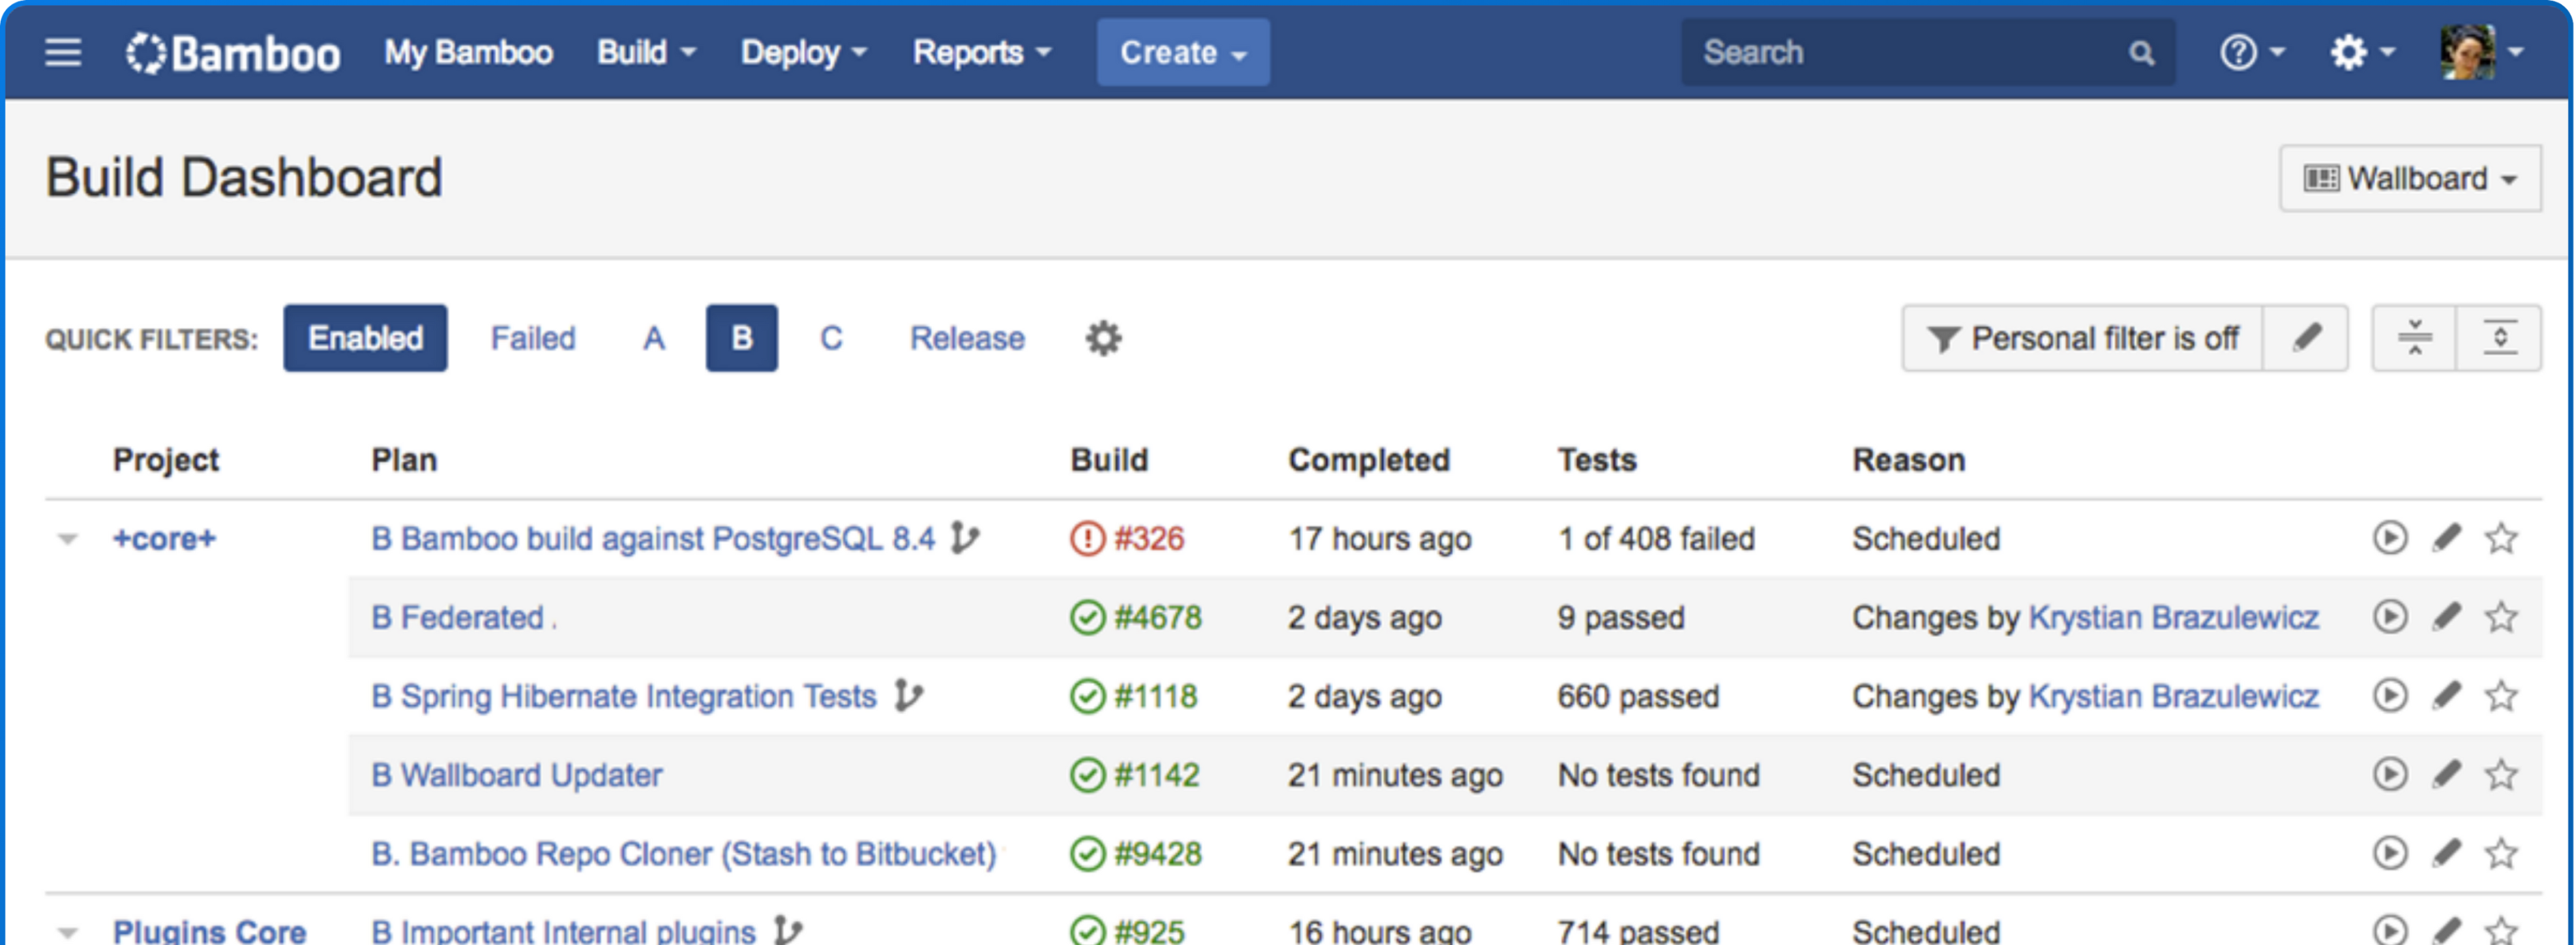2576x945 pixels.
Task: Click the Bamboo logo
Action: click(x=233, y=52)
